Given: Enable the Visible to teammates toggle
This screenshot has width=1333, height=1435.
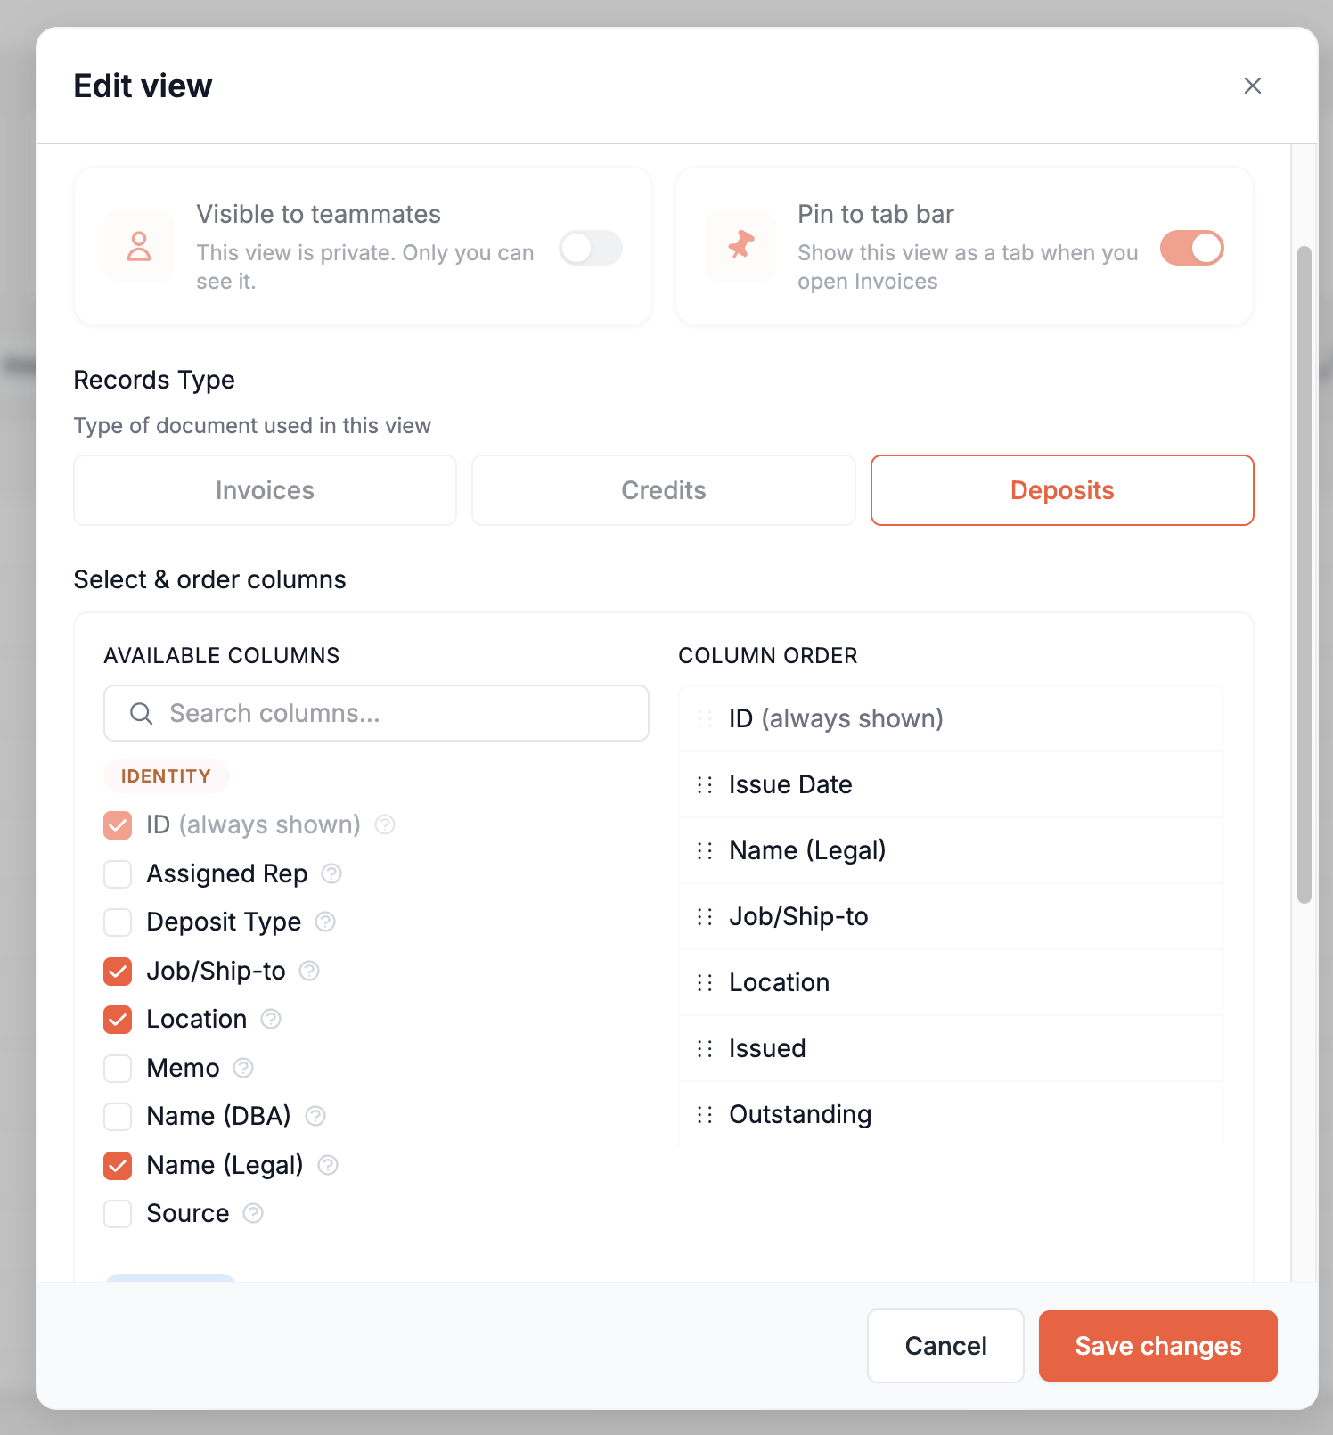Looking at the screenshot, I should [591, 248].
